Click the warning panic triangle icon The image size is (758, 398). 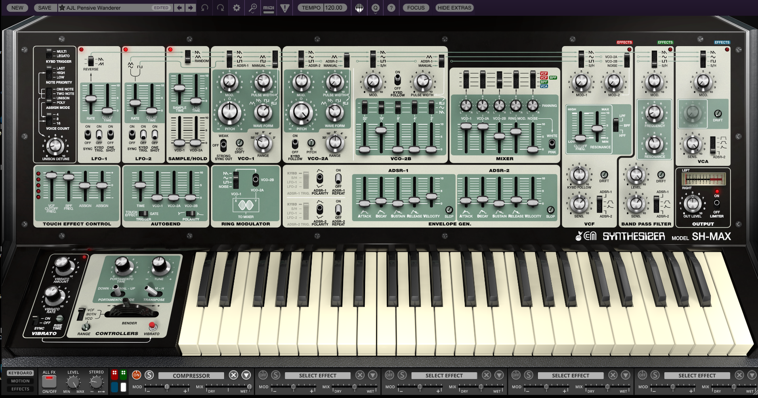285,8
